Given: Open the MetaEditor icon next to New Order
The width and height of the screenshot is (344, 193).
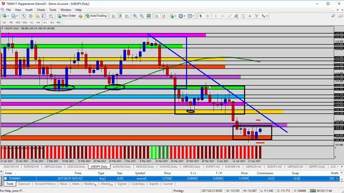Looking at the screenshot, I should 81,16.
